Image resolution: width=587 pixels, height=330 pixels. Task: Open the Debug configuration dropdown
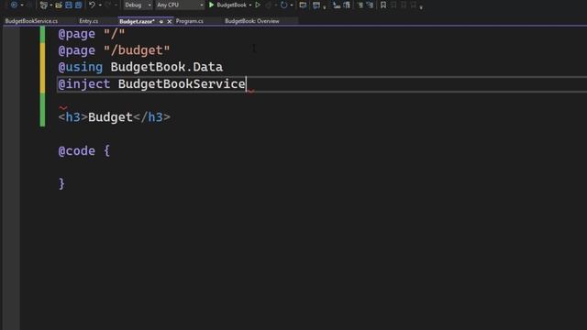138,5
